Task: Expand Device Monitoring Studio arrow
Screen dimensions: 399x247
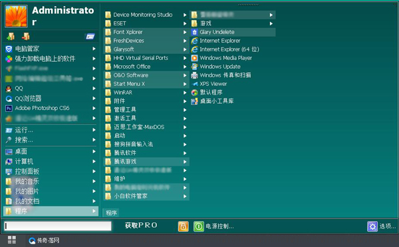Action: pyautogui.click(x=185, y=15)
